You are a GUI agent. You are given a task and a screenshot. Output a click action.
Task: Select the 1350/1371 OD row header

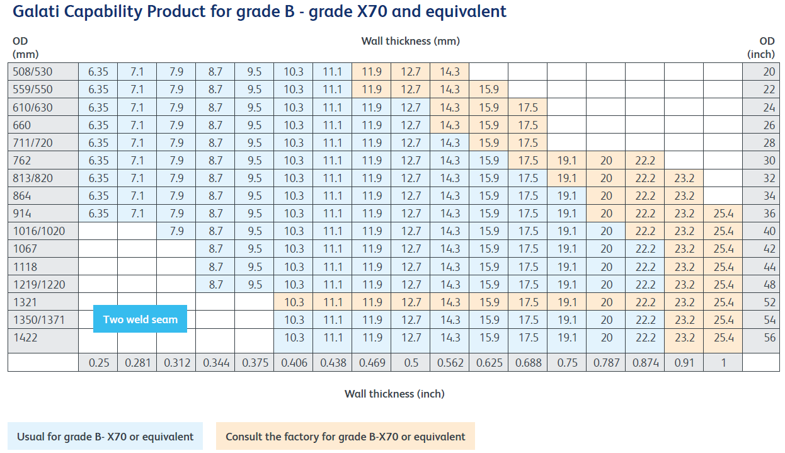tap(43, 319)
